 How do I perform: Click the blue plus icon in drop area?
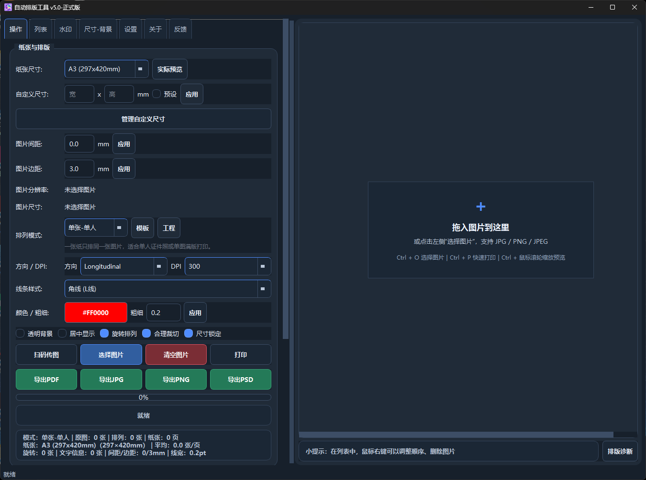(481, 207)
